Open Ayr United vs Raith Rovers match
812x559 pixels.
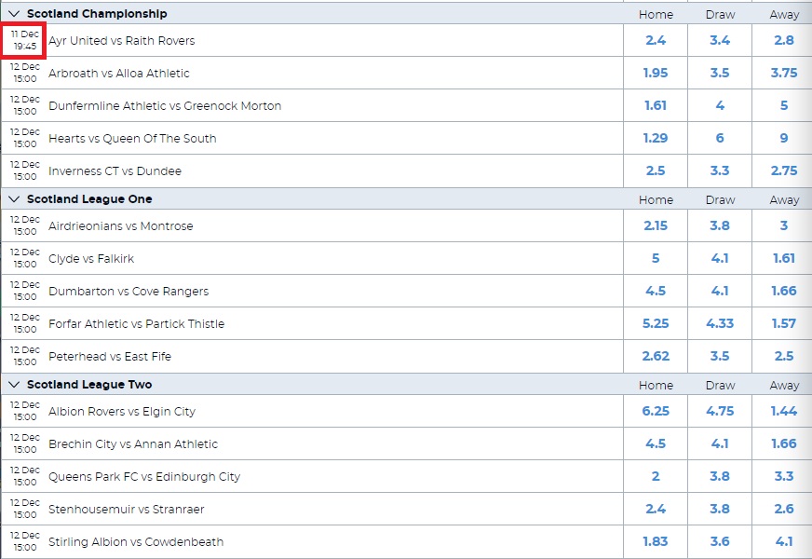(x=122, y=40)
